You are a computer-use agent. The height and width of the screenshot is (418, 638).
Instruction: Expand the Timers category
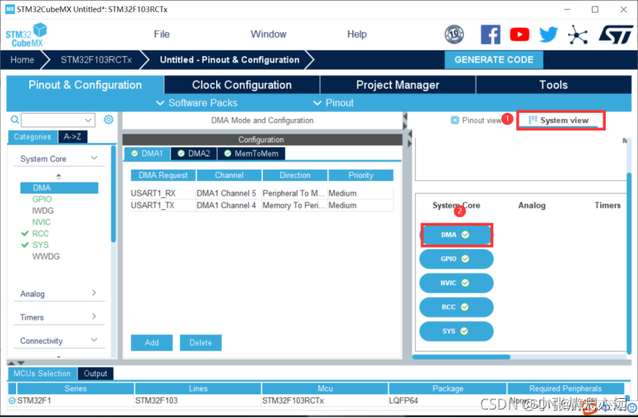coord(94,316)
